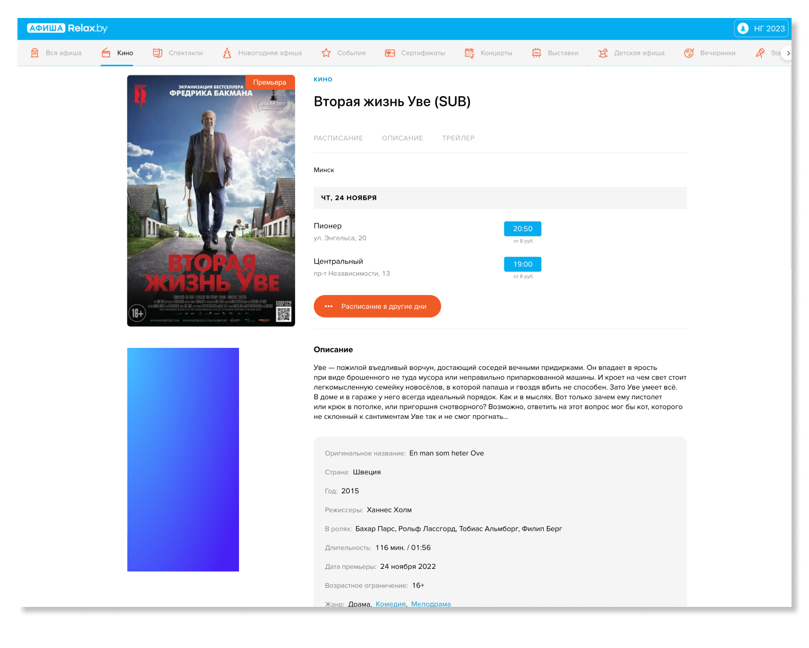Click the Комедия genre link
The width and height of the screenshot is (809, 648).
(x=391, y=604)
